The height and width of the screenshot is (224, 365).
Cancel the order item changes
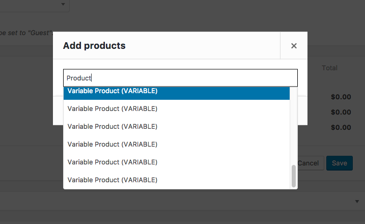point(311,163)
